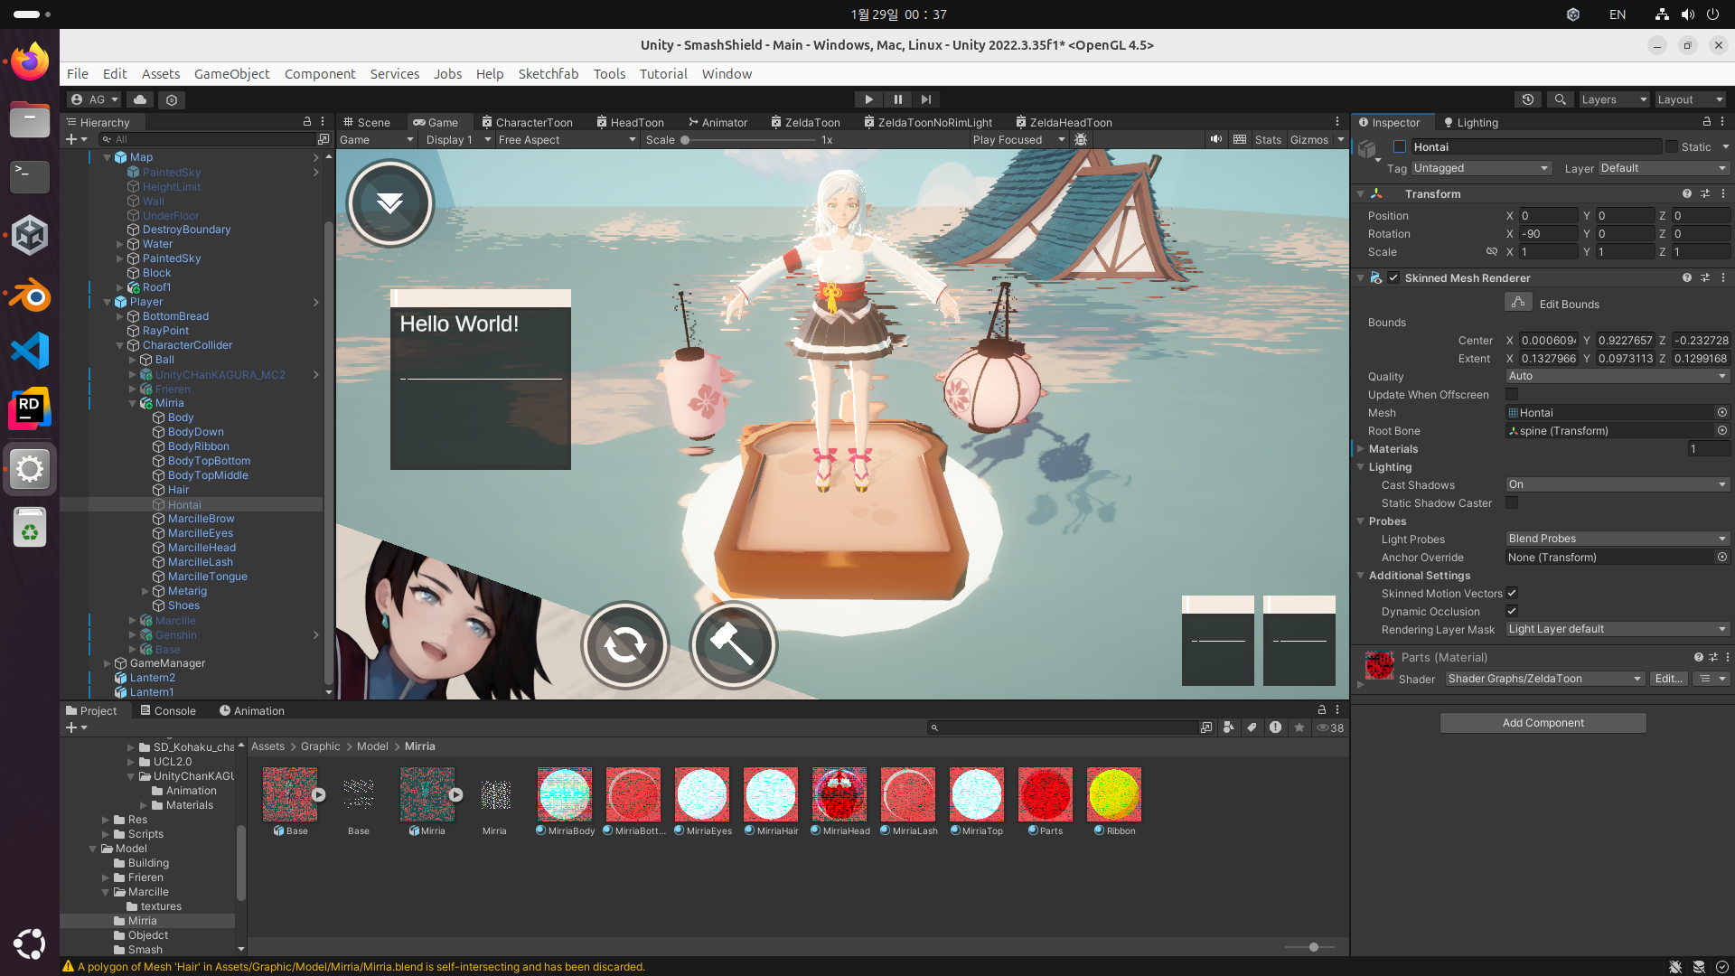Screen dimensions: 1735x976
Task: Toggle the Static checkbox
Action: click(x=1672, y=146)
